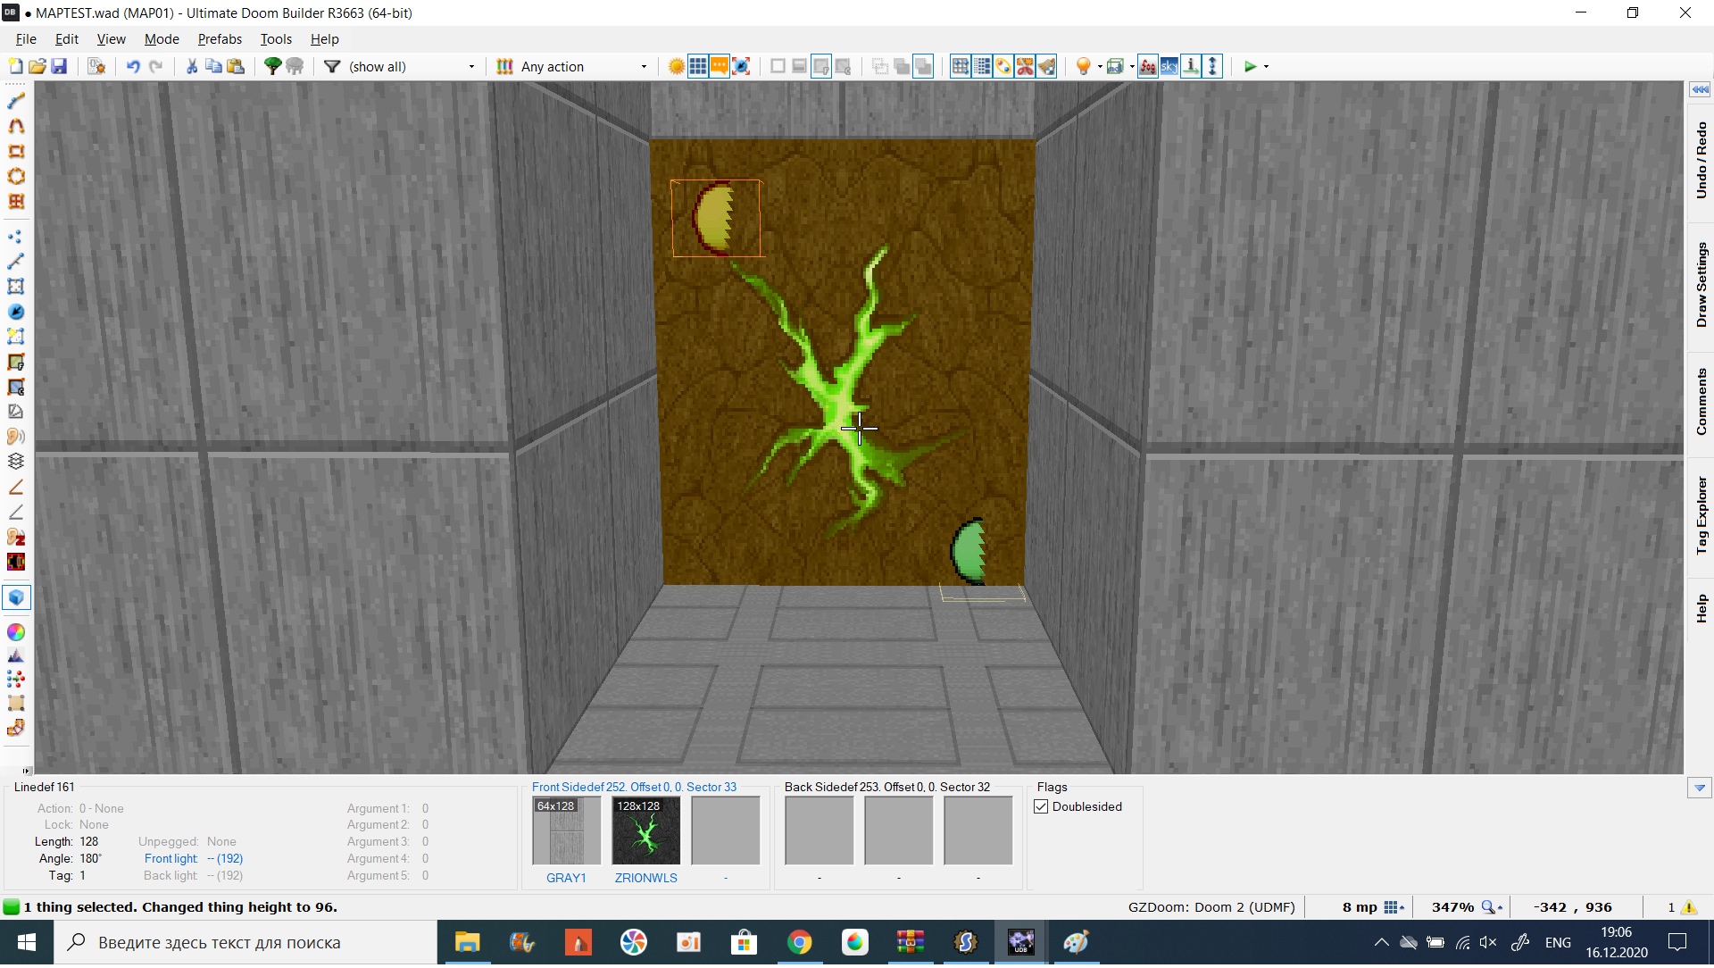Open Chrome from the Windows taskbar
The height and width of the screenshot is (968, 1714).
click(x=800, y=943)
